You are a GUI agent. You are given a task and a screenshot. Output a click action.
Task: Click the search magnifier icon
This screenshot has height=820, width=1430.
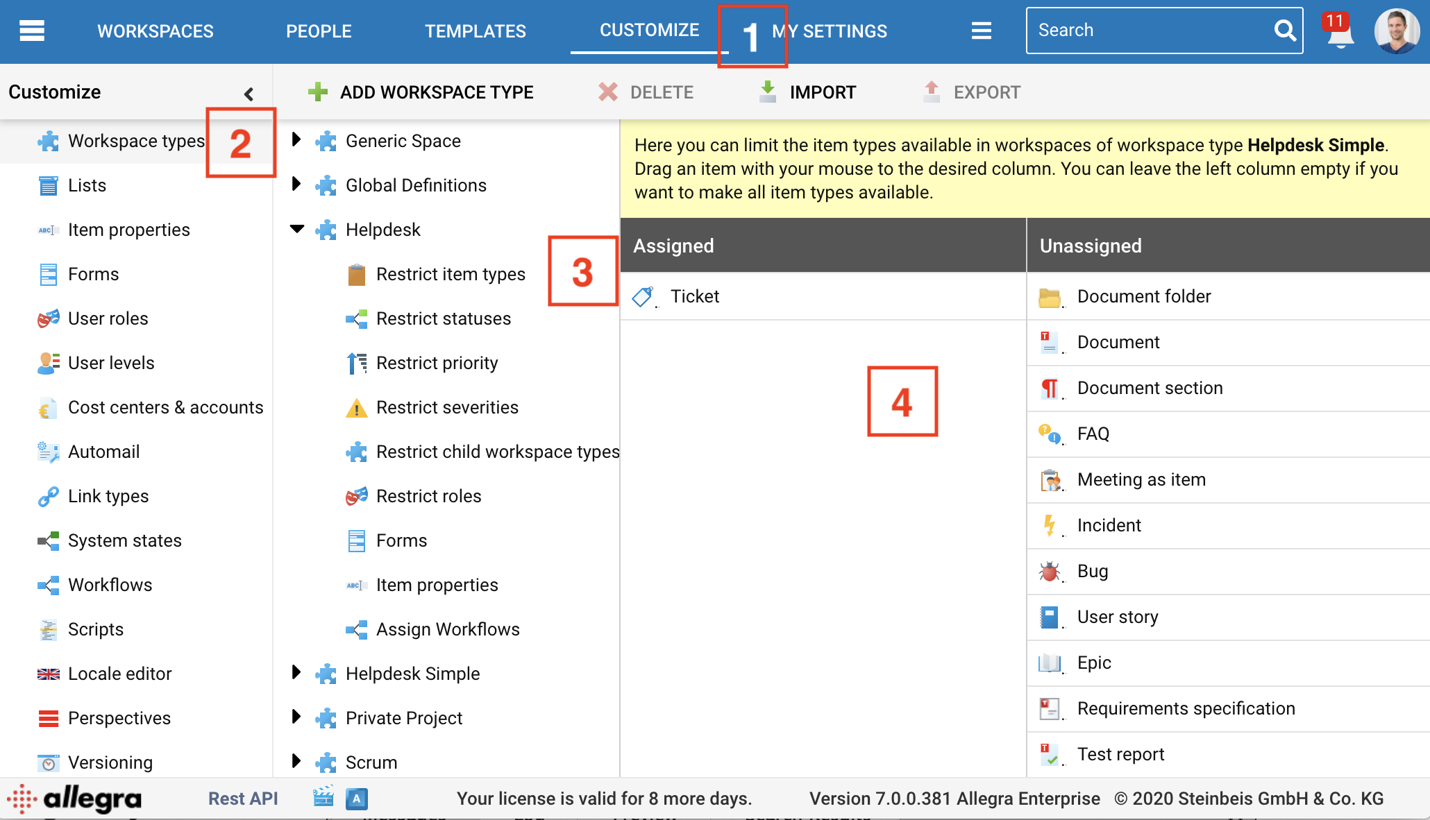pos(1284,31)
